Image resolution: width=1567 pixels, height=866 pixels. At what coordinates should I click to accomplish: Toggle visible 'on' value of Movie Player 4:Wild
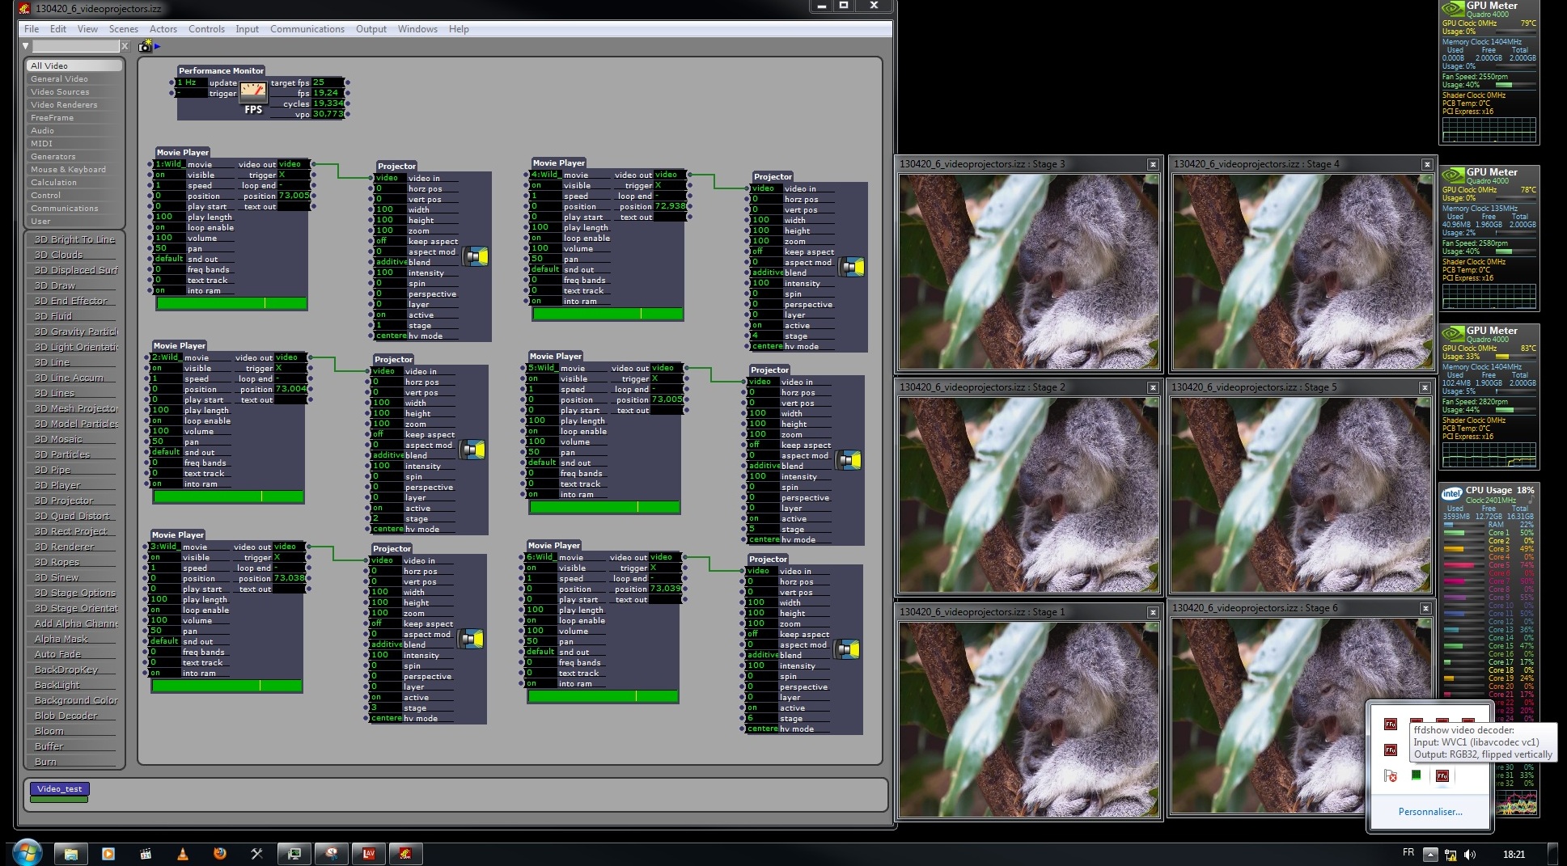pos(545,185)
